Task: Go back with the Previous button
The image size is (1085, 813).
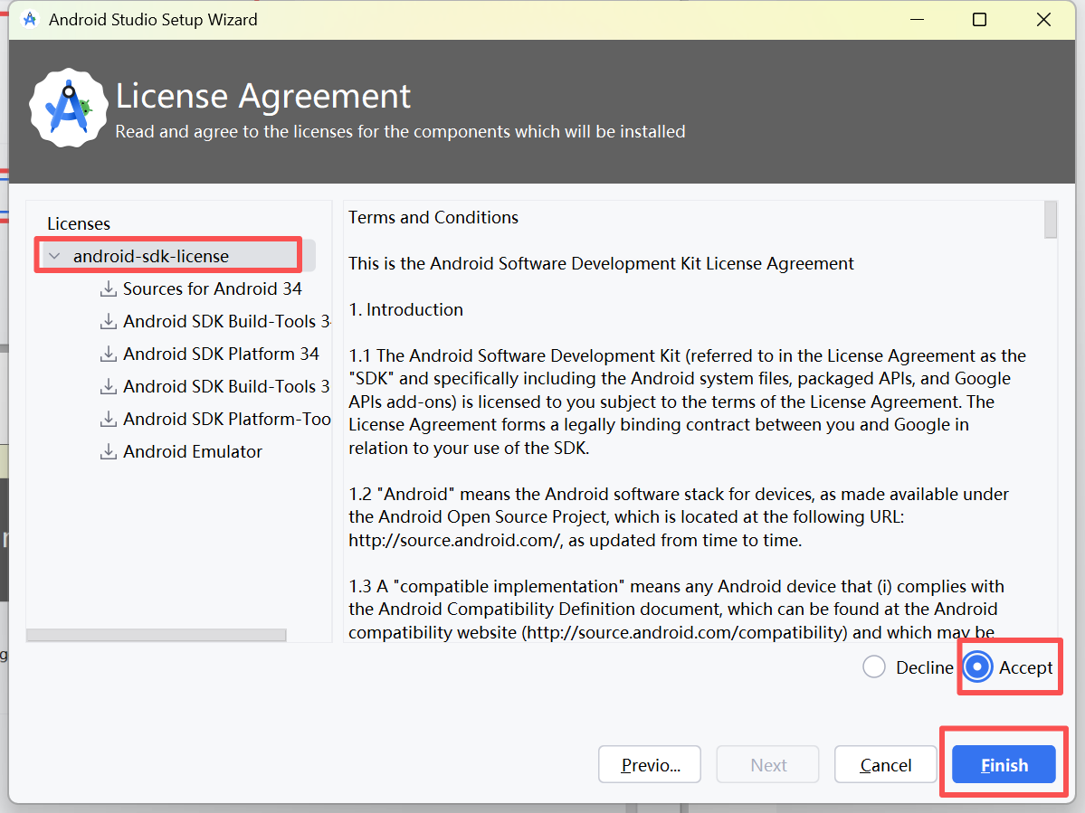Action: click(x=650, y=764)
